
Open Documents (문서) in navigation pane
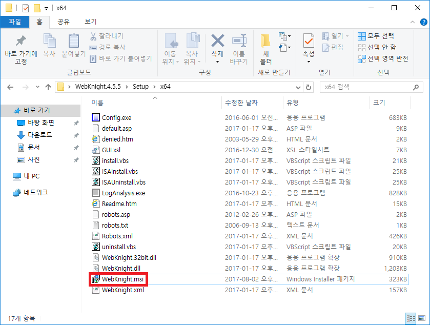(x=34, y=147)
